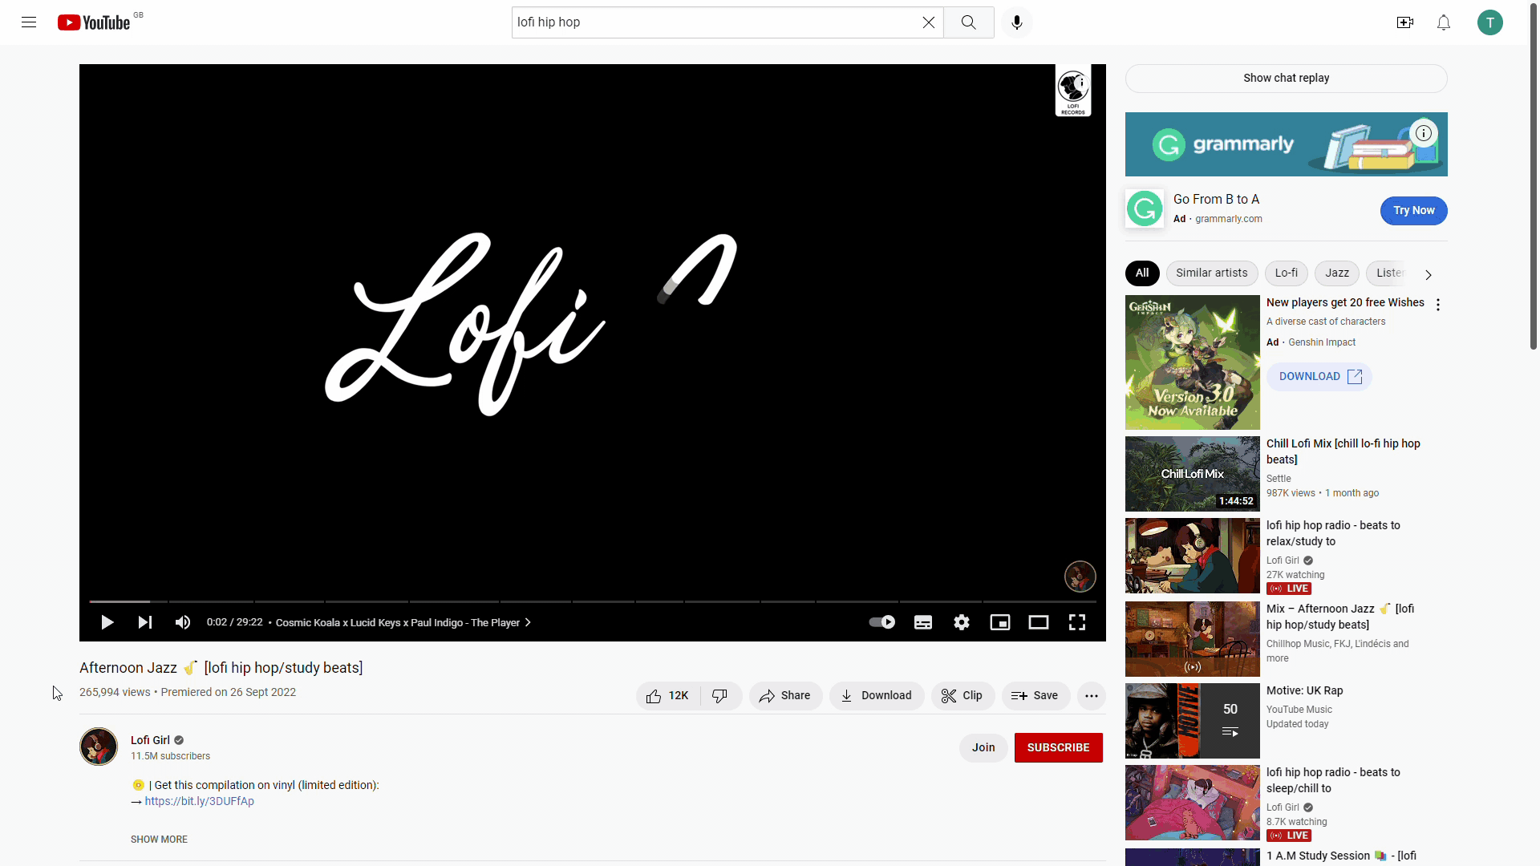Viewport: 1540px width, 866px height.
Task: Open the Chill Lofi Mix video thumbnail
Action: [x=1192, y=474]
